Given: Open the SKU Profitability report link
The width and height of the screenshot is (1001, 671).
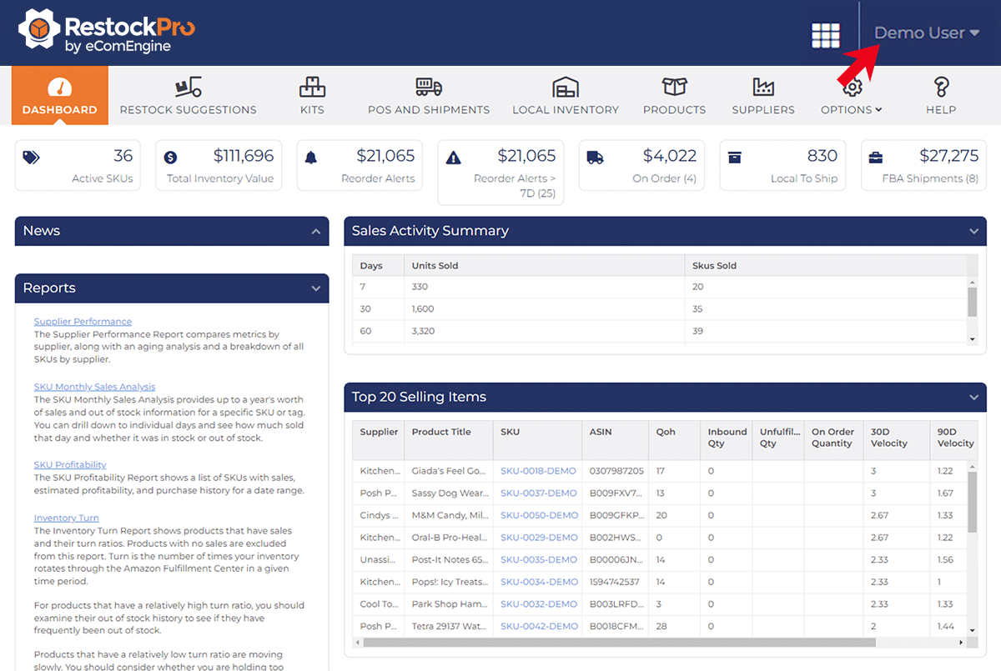Looking at the screenshot, I should pos(70,465).
